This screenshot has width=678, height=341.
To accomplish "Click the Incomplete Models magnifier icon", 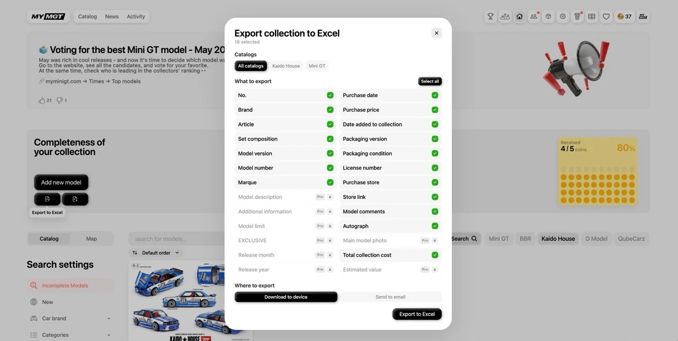I will tap(34, 285).
